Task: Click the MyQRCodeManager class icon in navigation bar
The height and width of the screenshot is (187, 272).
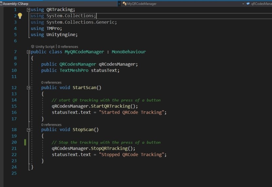Action: (124, 4)
